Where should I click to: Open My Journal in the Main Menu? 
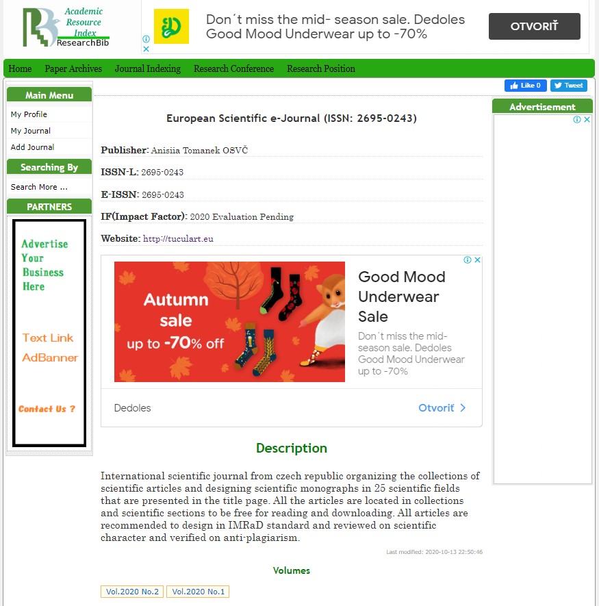tap(31, 131)
